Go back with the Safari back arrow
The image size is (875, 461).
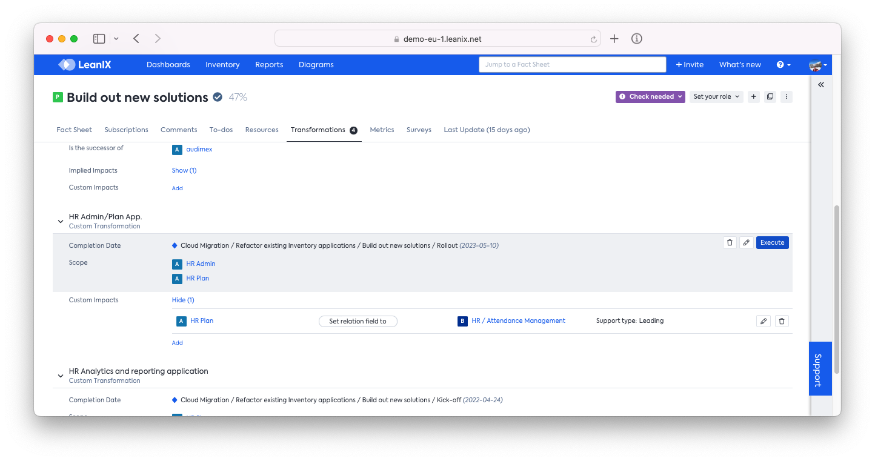(x=136, y=39)
